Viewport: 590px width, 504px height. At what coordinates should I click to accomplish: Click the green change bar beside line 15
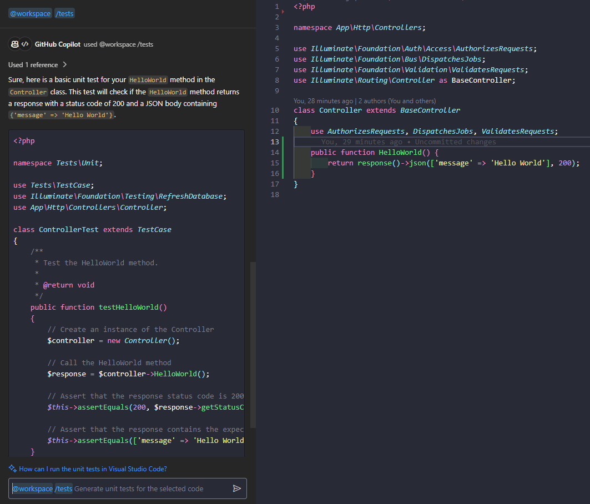click(283, 163)
